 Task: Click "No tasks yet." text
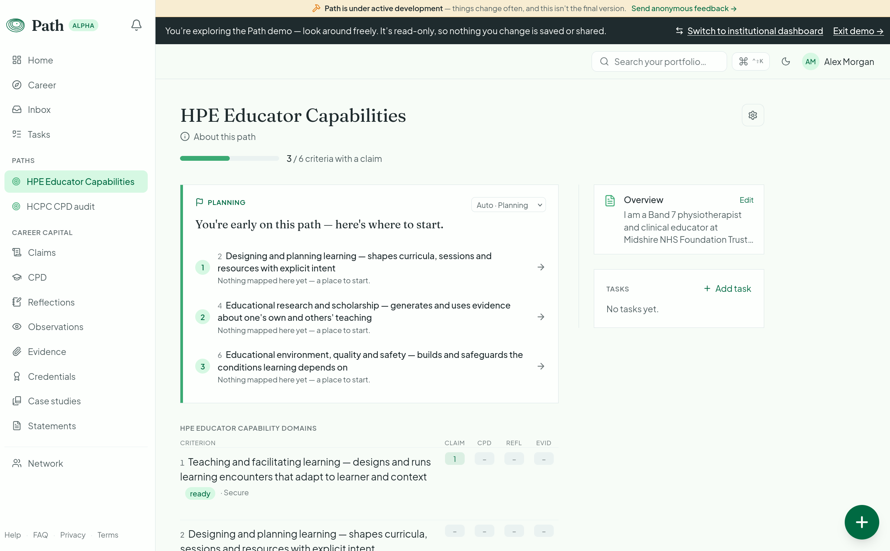click(x=632, y=309)
